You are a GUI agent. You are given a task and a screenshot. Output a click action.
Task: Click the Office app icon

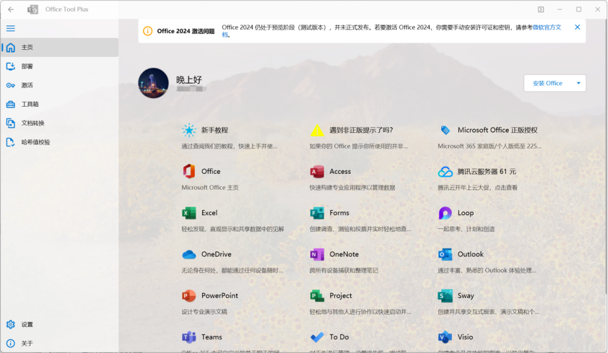(x=189, y=172)
